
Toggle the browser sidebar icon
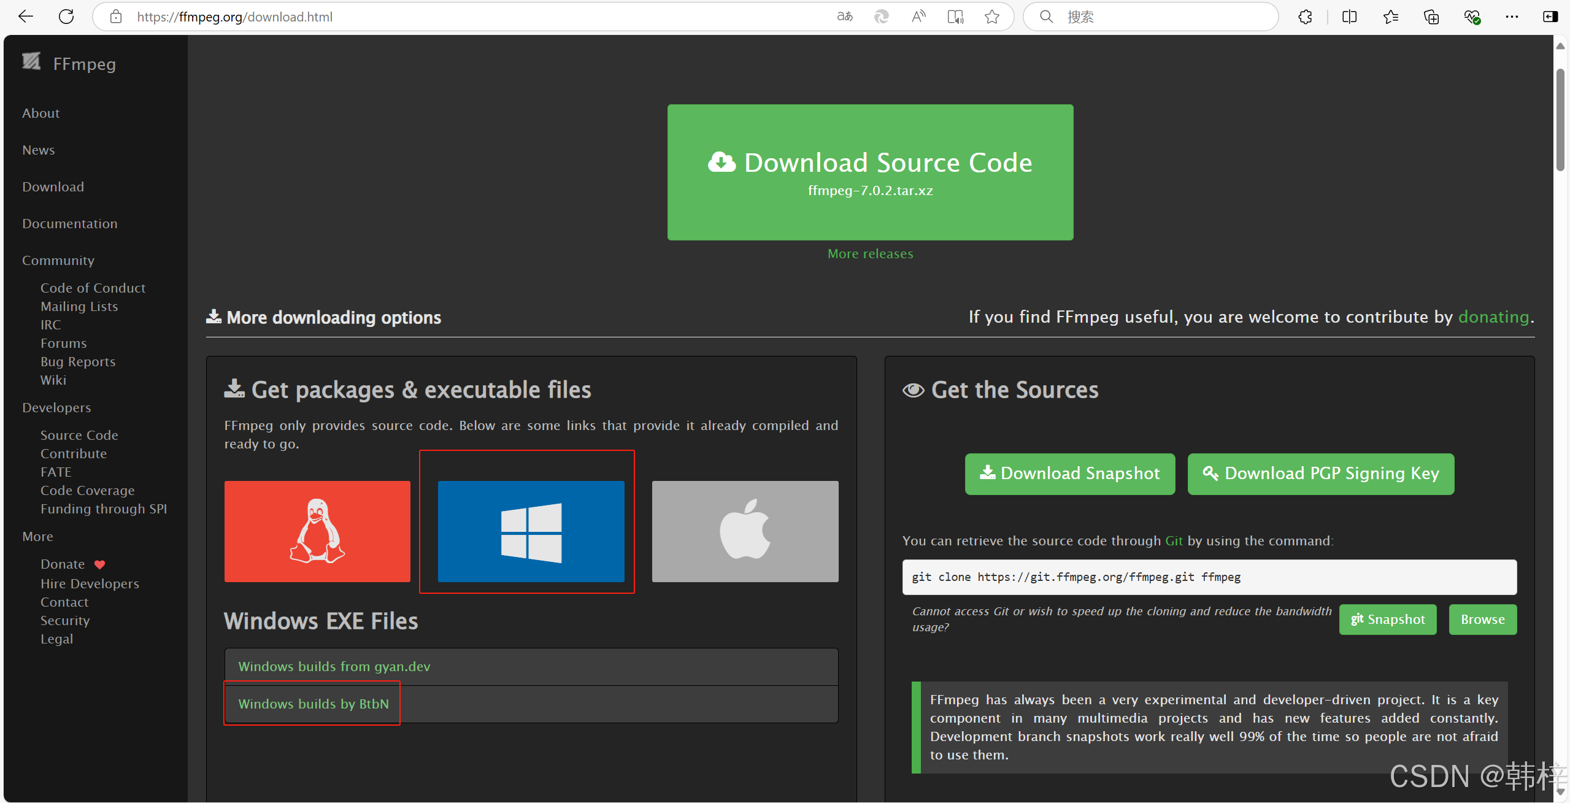click(1550, 17)
